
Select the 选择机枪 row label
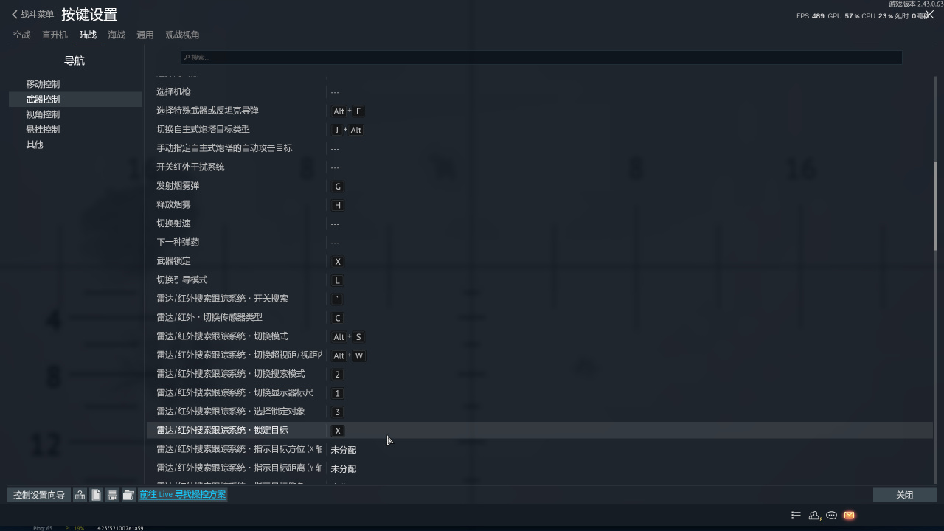tap(173, 91)
